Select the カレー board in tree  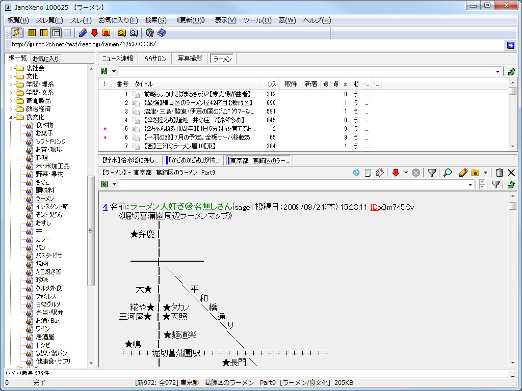coord(43,239)
